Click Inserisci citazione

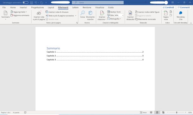click(102, 15)
